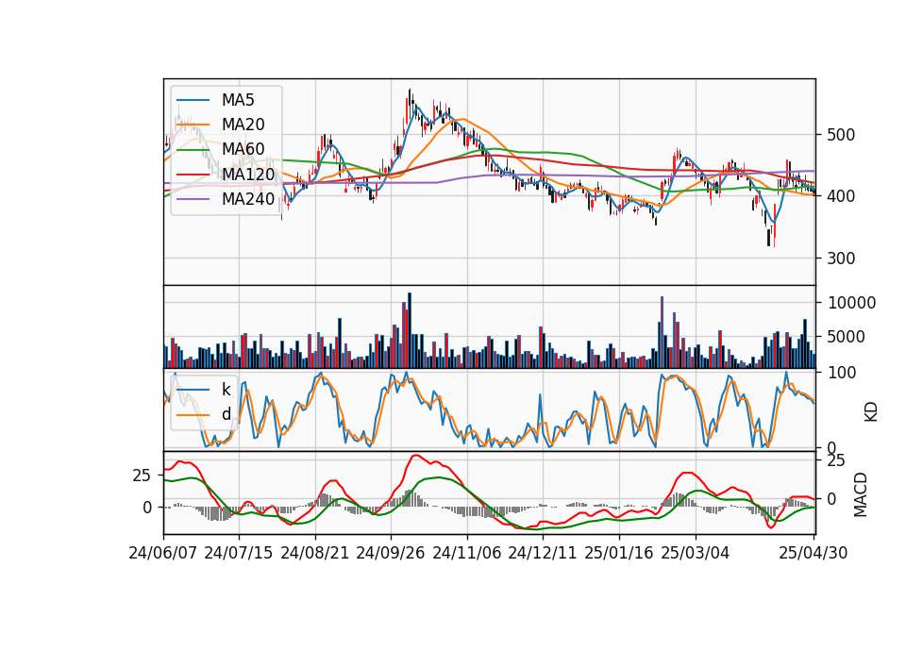Image resolution: width=906 pixels, height=651 pixels.
Task: Click the MA120 legend label
Action: [248, 174]
